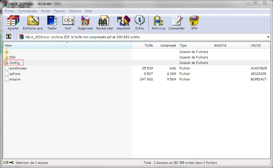Open the Commandes menu
The height and width of the screenshot is (168, 273).
tap(28, 11)
